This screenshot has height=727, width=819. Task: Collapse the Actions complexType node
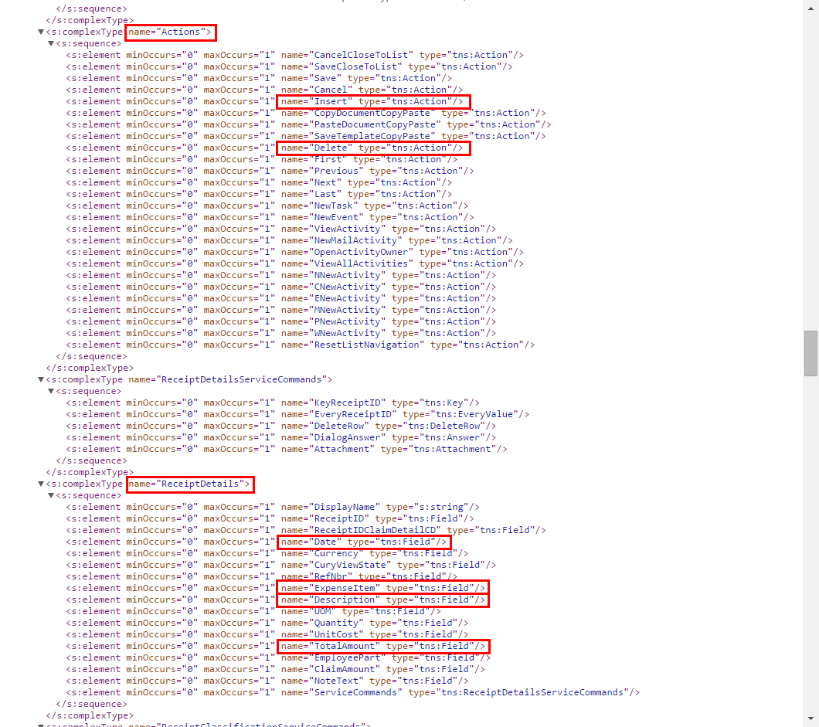(x=41, y=32)
